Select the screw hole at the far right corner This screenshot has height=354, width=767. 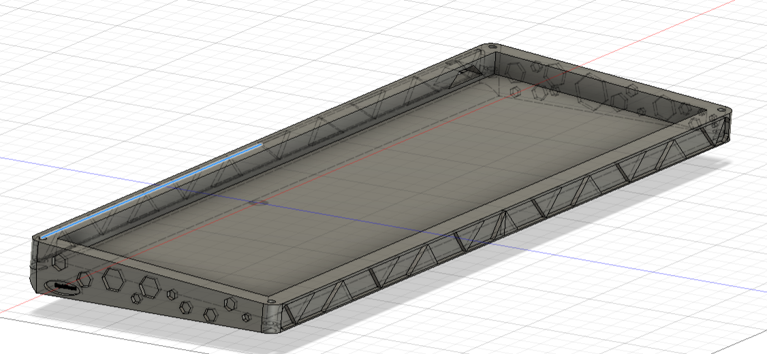tap(721, 111)
